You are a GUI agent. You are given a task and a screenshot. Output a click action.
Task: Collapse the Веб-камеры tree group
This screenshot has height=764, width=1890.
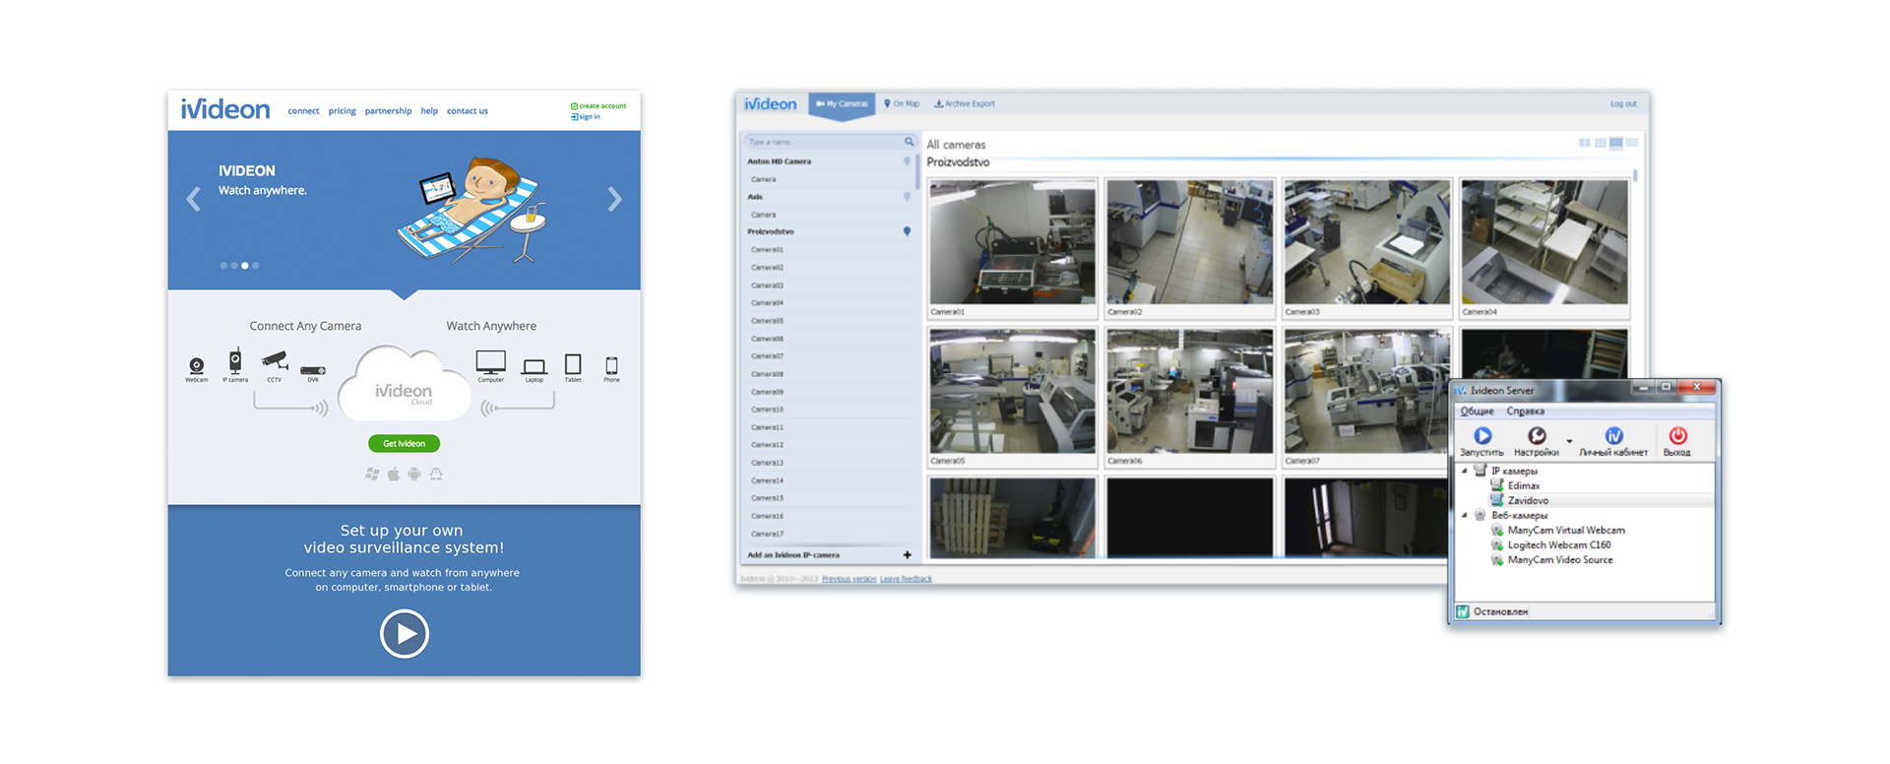pos(1465,515)
